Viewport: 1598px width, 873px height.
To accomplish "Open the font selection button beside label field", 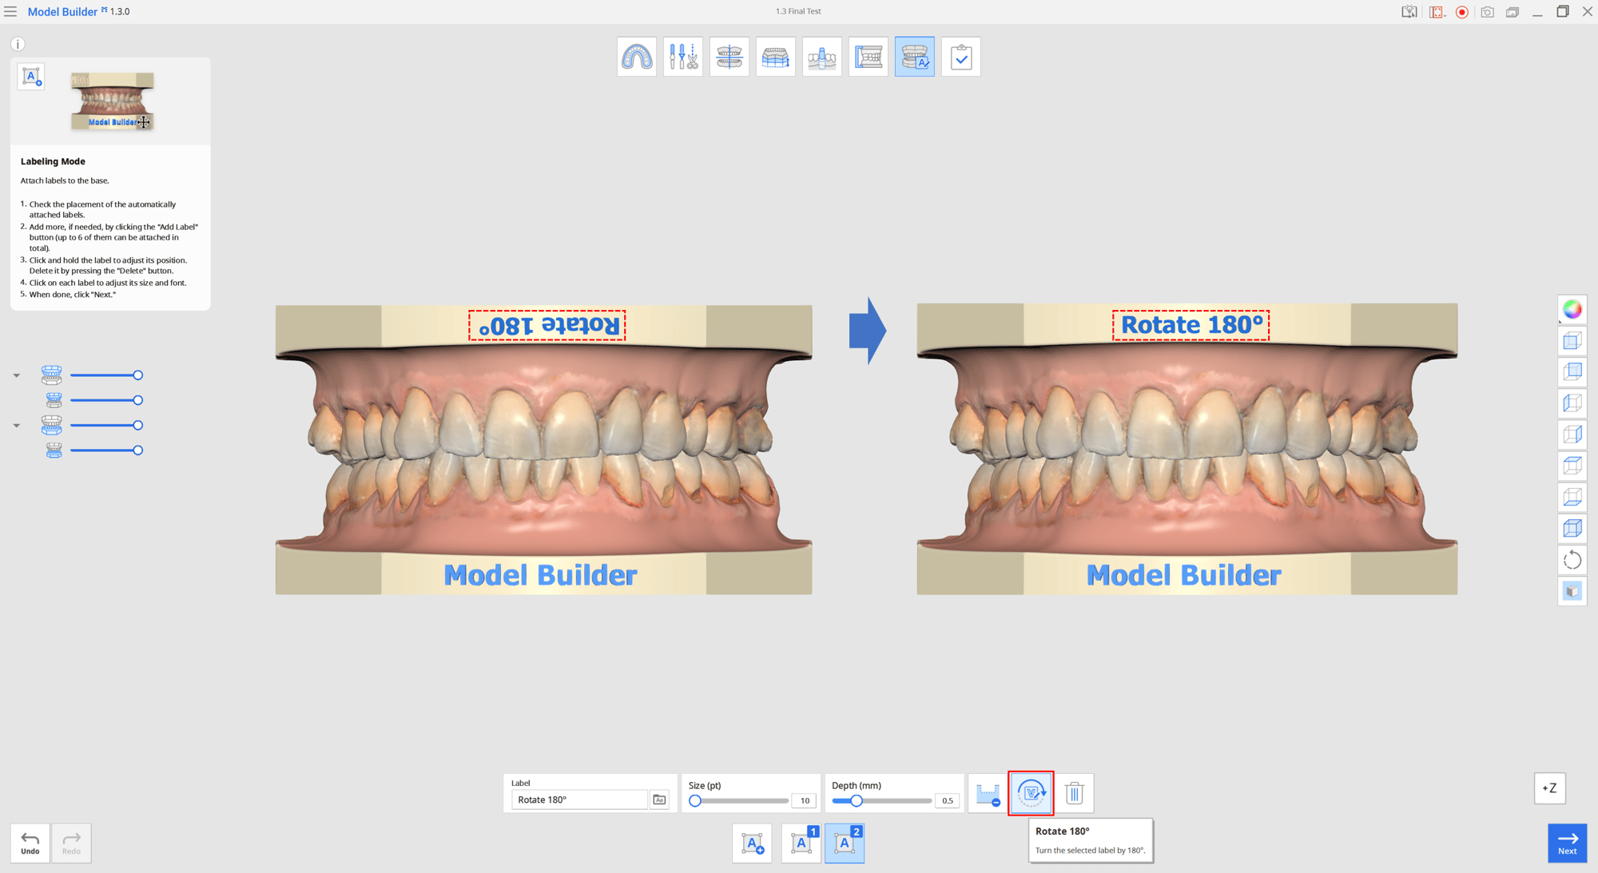I will pos(659,800).
